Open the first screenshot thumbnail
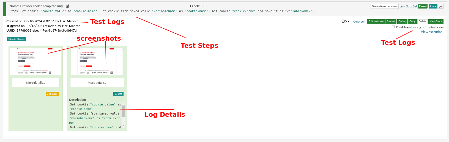Screen dimensions: 449x142 tap(35, 61)
